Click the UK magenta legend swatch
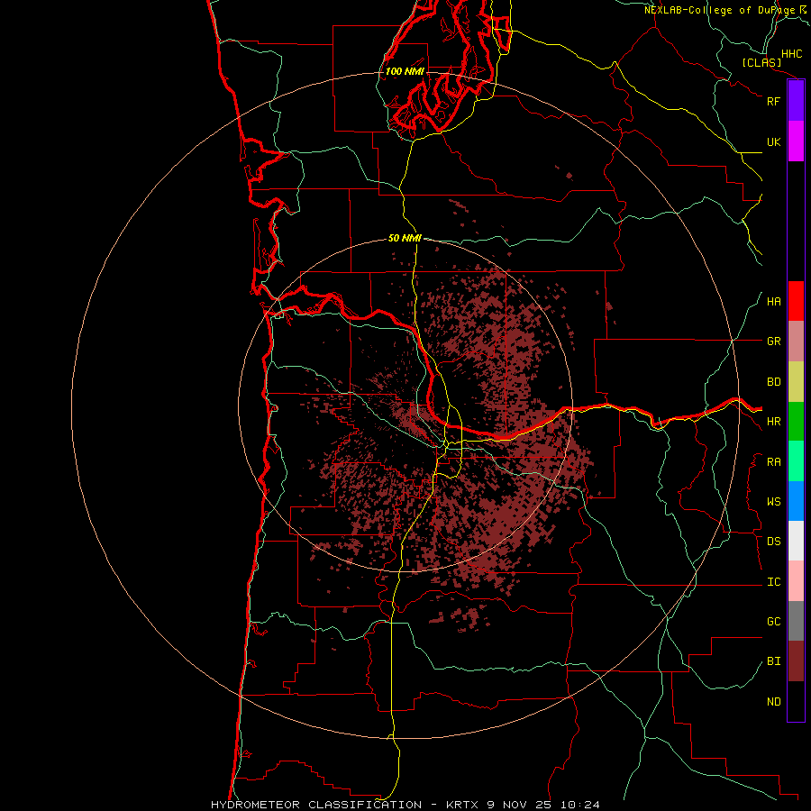 coord(796,141)
